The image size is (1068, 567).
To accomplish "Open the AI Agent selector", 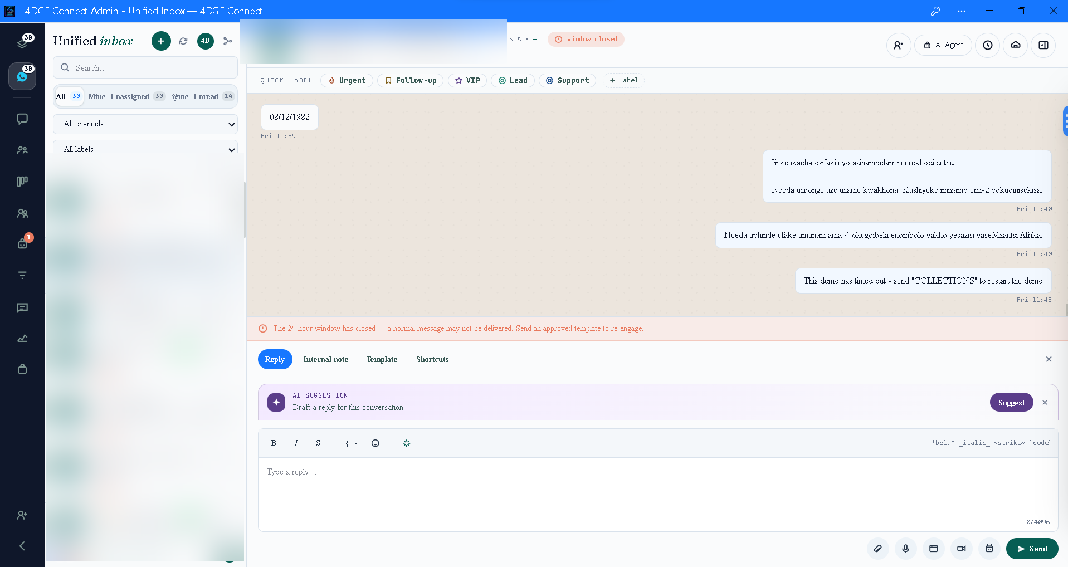I will [x=943, y=45].
